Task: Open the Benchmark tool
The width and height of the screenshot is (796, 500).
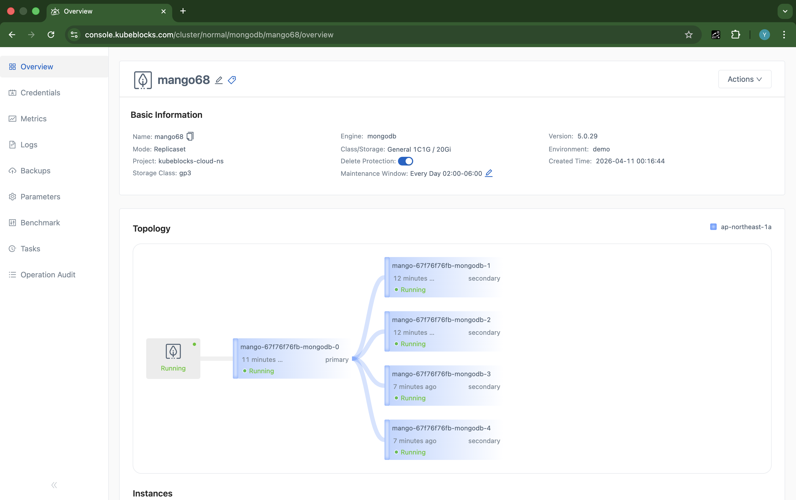Action: [40, 223]
